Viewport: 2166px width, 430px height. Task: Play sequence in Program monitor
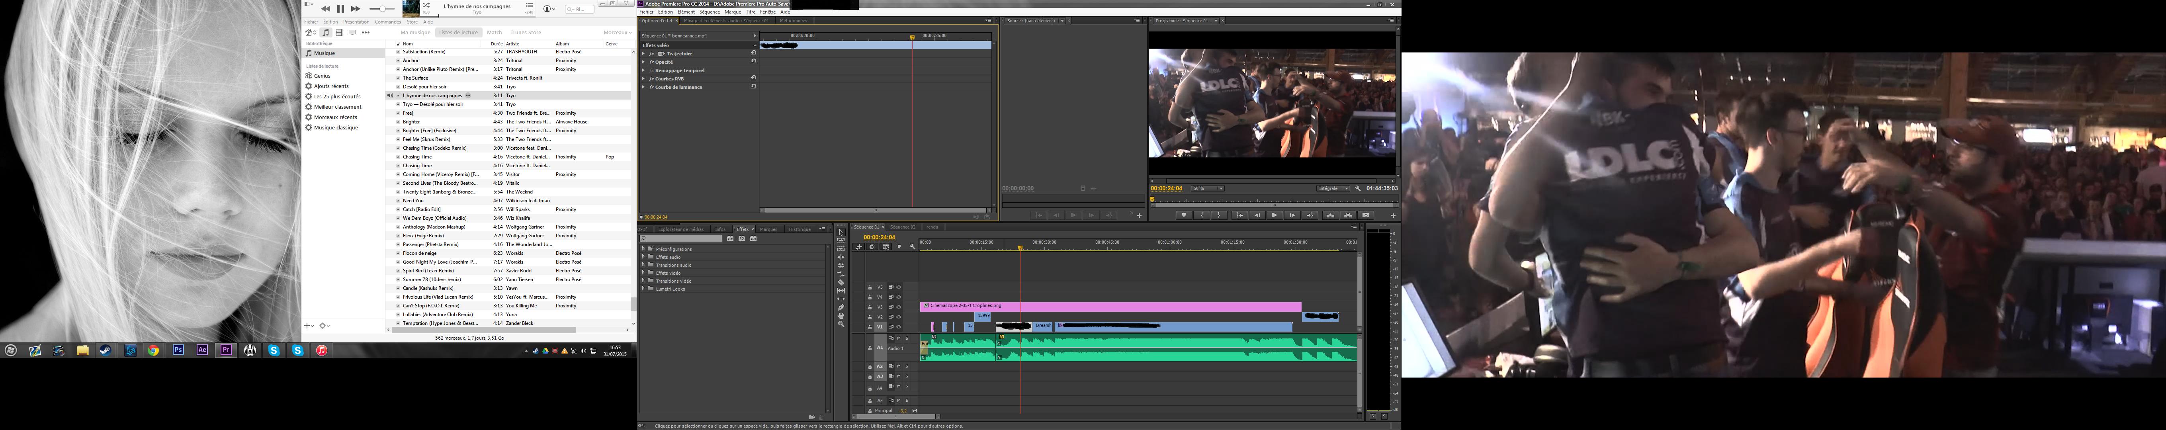(1275, 215)
